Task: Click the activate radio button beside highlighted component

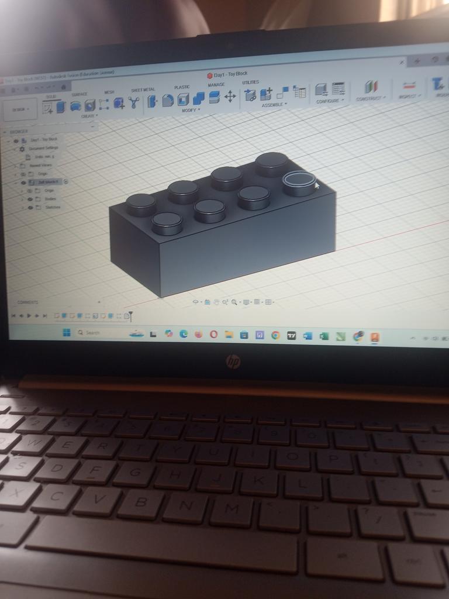Action: pyautogui.click(x=65, y=181)
